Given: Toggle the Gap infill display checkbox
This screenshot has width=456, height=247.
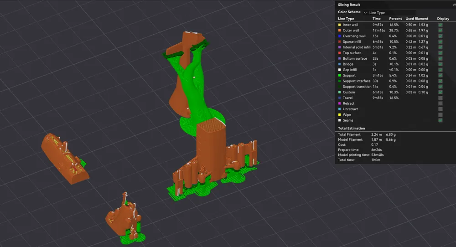Looking at the screenshot, I should coord(440,70).
